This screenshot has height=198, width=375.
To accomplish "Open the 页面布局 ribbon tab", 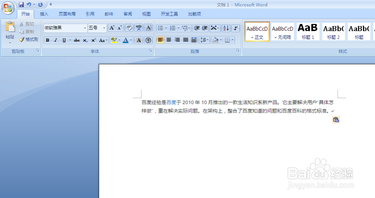I will (67, 14).
